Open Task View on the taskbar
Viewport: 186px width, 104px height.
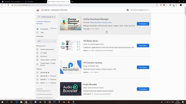[12, 102]
